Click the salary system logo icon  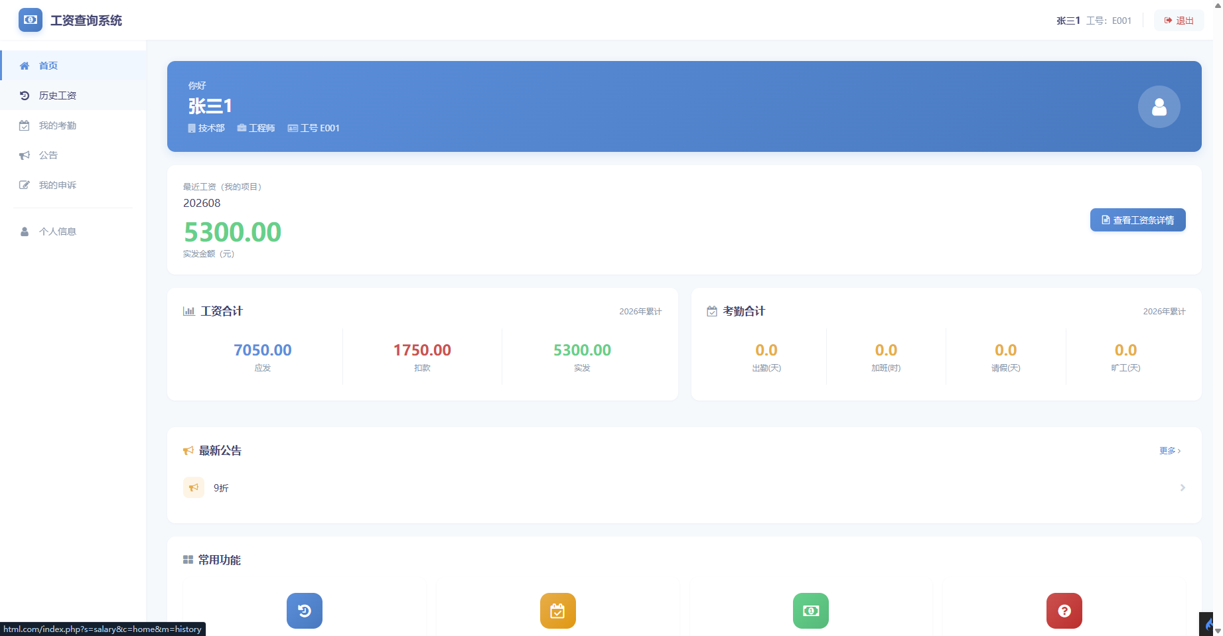point(30,20)
